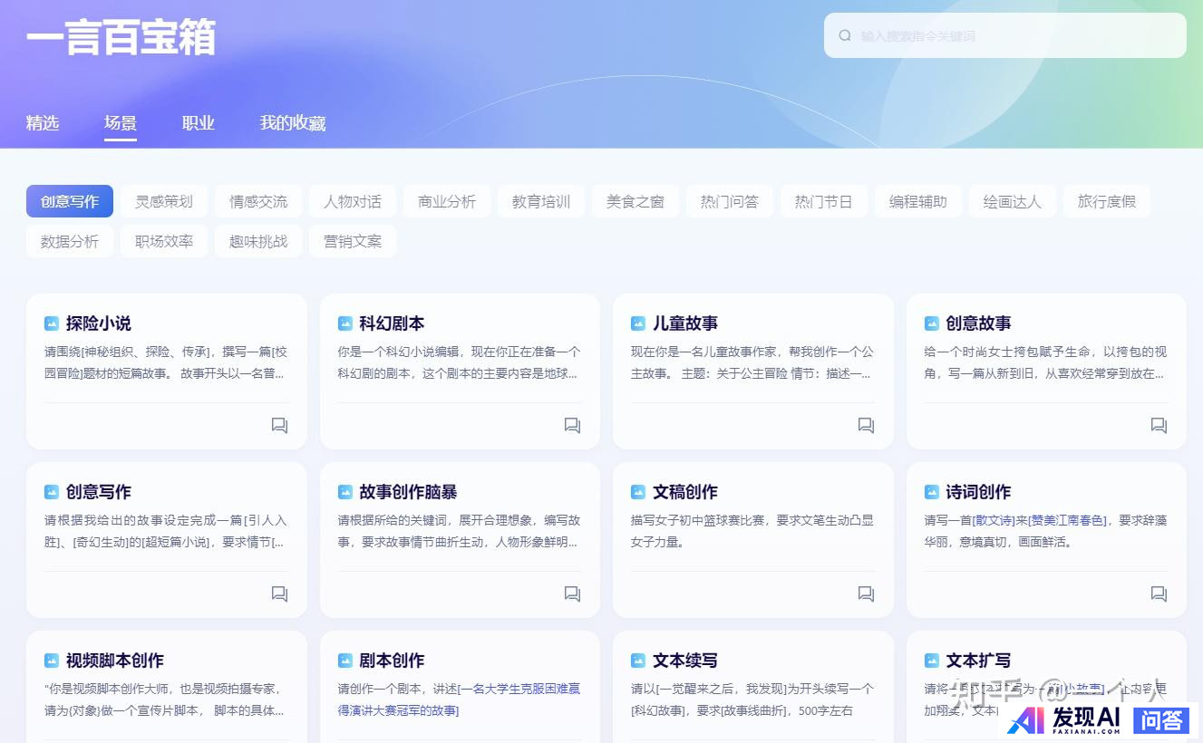Click the 一言百宝箱 header title

pyautogui.click(x=121, y=39)
